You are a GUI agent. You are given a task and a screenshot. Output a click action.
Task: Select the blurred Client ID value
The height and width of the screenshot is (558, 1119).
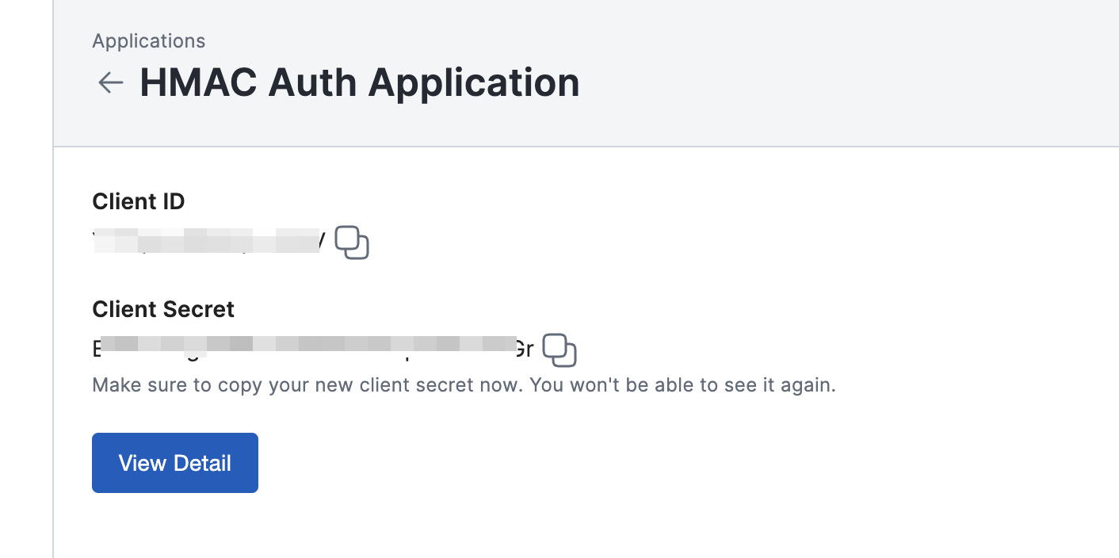tap(208, 241)
